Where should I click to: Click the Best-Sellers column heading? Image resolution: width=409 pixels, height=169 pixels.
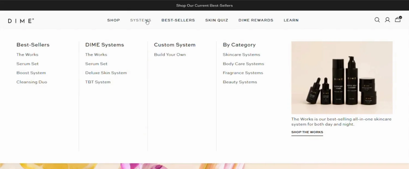click(33, 45)
